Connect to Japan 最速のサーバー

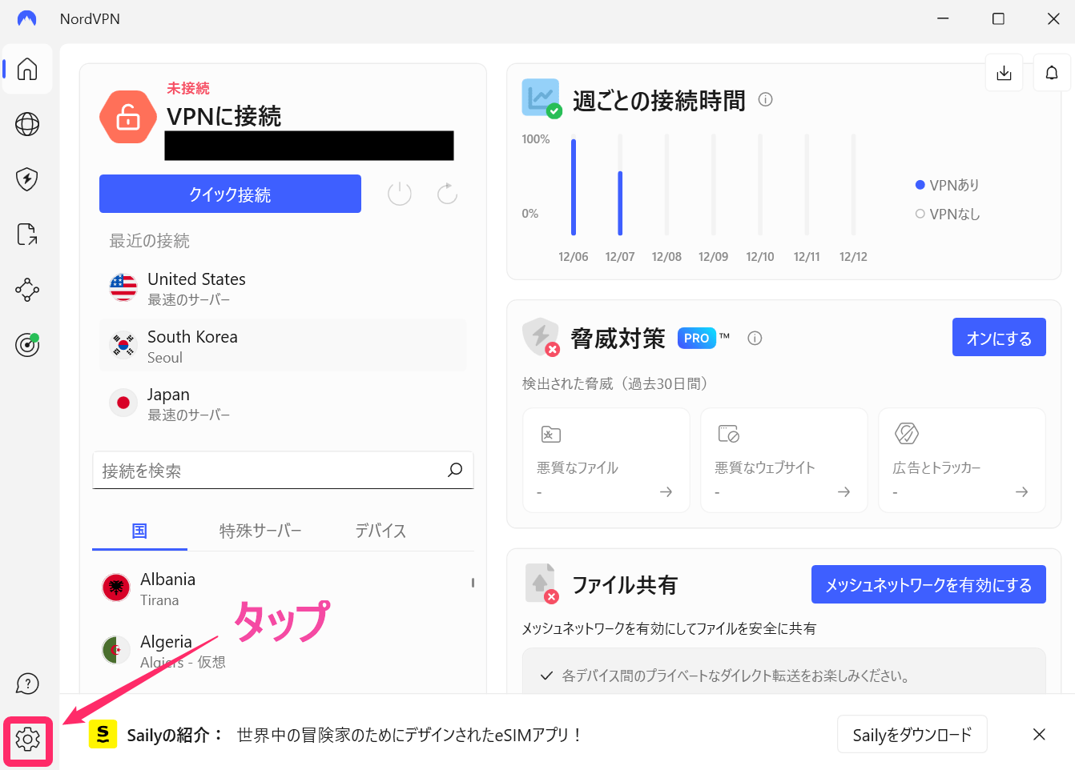click(x=283, y=403)
